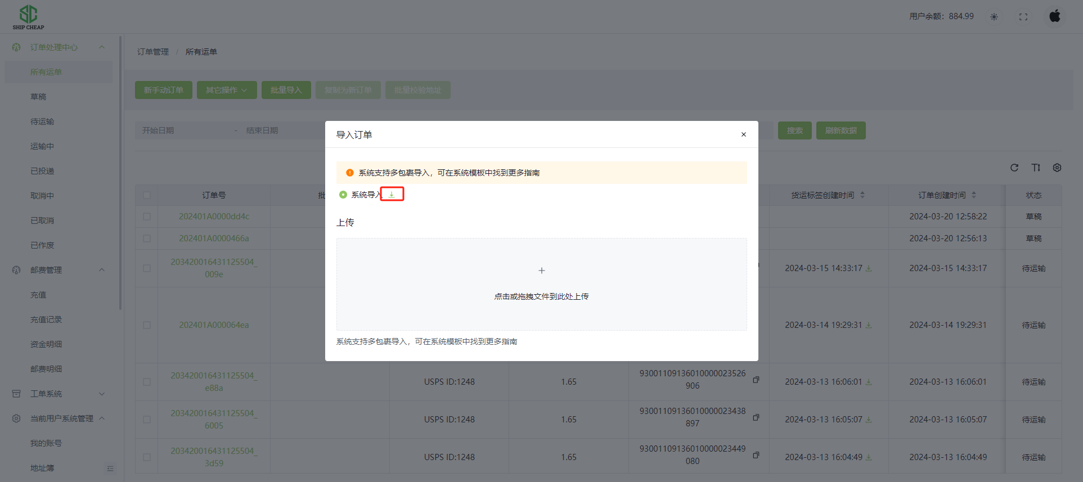Download label for 2024-03-15 14:33:17 row

point(869,269)
